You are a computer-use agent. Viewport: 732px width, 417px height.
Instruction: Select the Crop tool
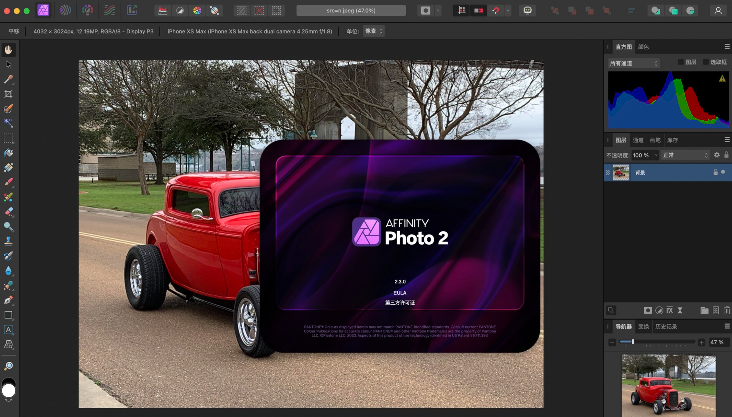pos(8,94)
